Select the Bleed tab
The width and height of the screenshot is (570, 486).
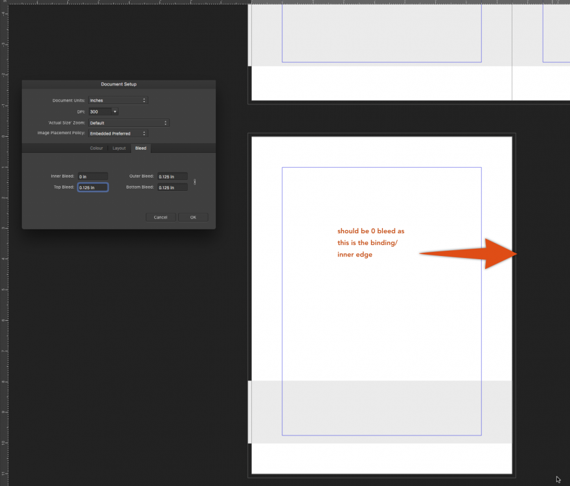pos(141,148)
